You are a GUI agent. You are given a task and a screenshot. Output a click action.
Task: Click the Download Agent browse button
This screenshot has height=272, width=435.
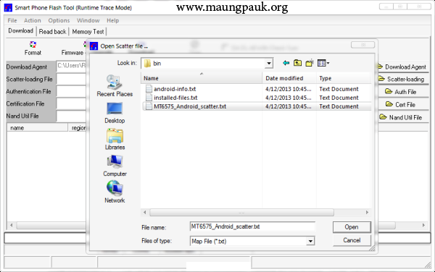403,67
